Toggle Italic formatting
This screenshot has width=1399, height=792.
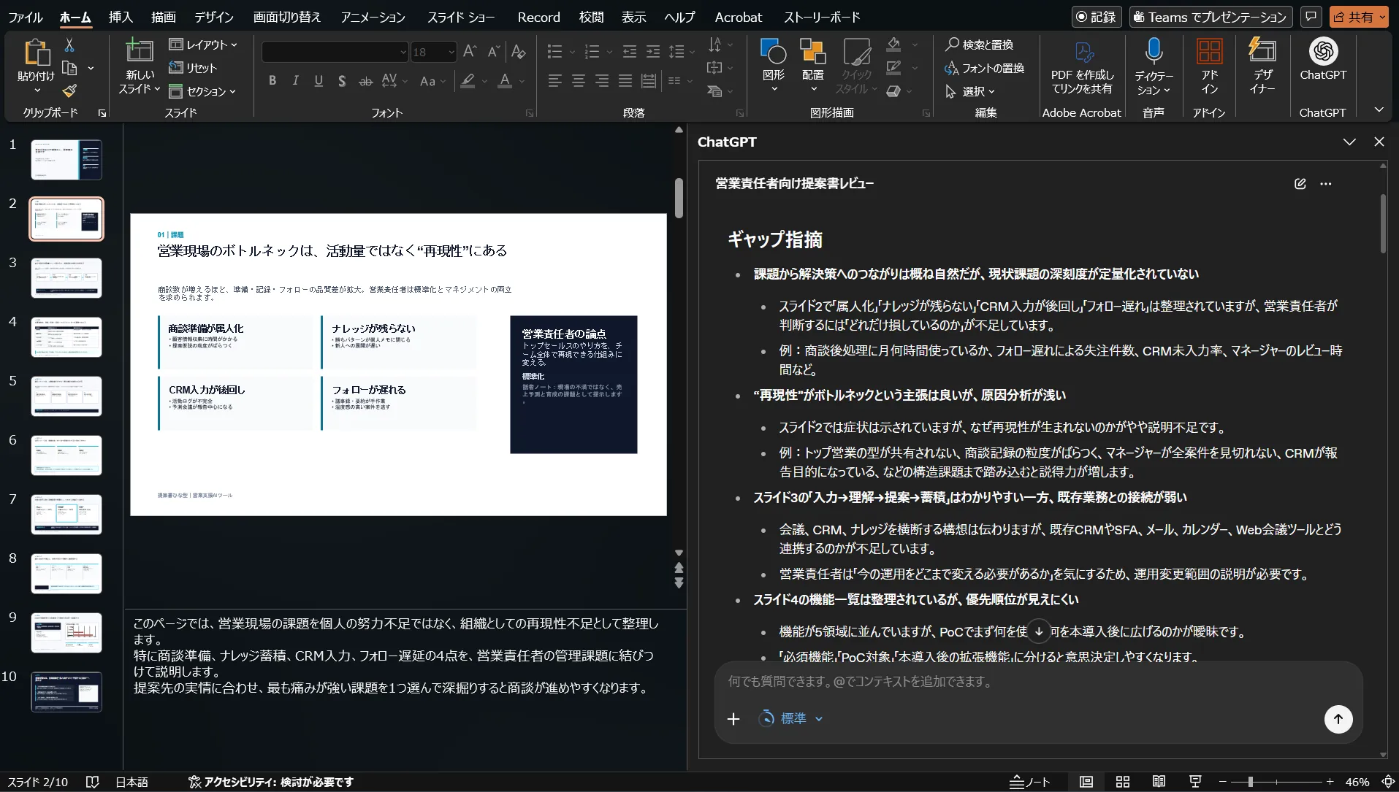coord(295,80)
